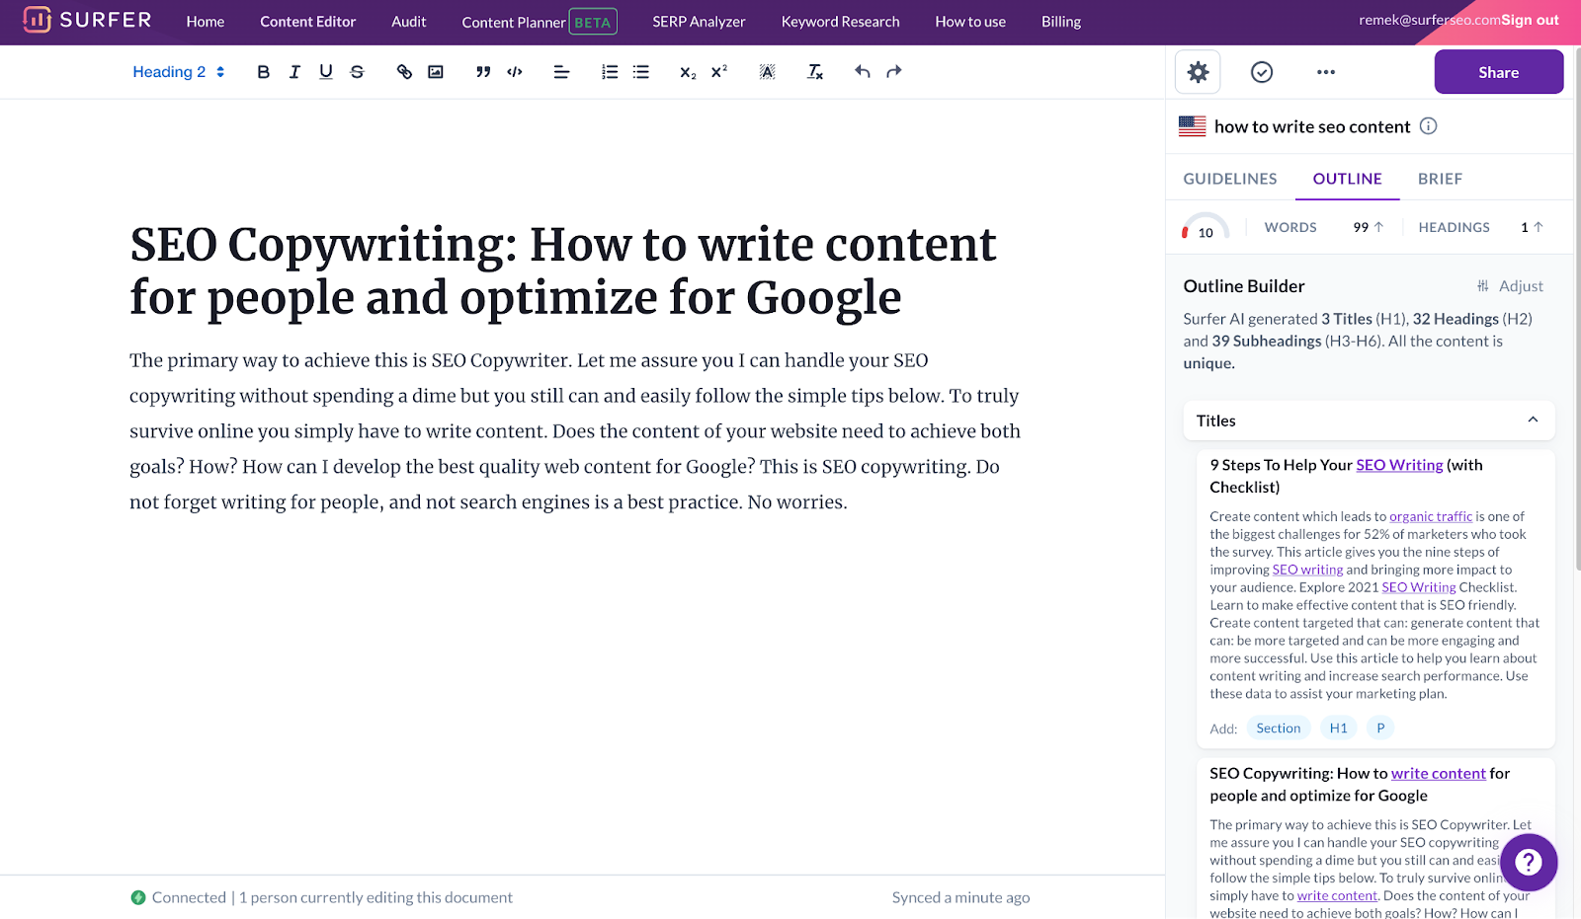Switch to the Guidelines tab

click(1230, 179)
